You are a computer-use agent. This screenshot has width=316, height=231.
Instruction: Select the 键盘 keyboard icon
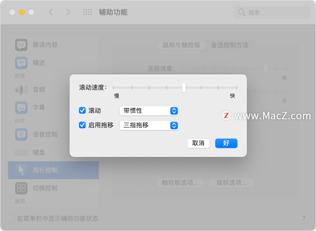pos(21,152)
